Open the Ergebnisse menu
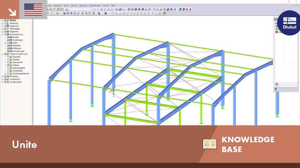 point(57,6)
